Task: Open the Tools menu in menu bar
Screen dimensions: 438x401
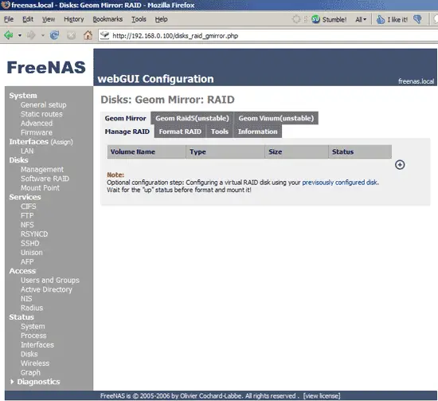Action: click(x=139, y=19)
